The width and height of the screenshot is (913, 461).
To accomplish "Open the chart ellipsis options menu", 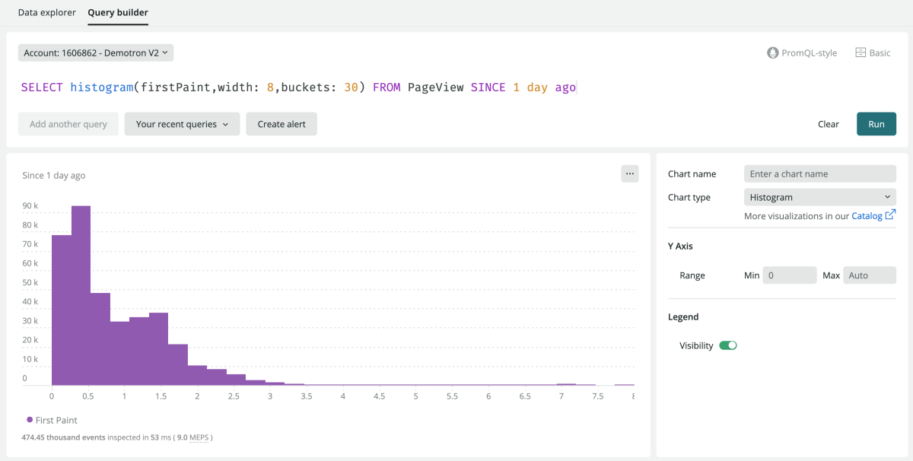I will coord(629,173).
